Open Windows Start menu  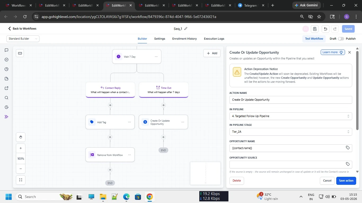pyautogui.click(x=8, y=197)
